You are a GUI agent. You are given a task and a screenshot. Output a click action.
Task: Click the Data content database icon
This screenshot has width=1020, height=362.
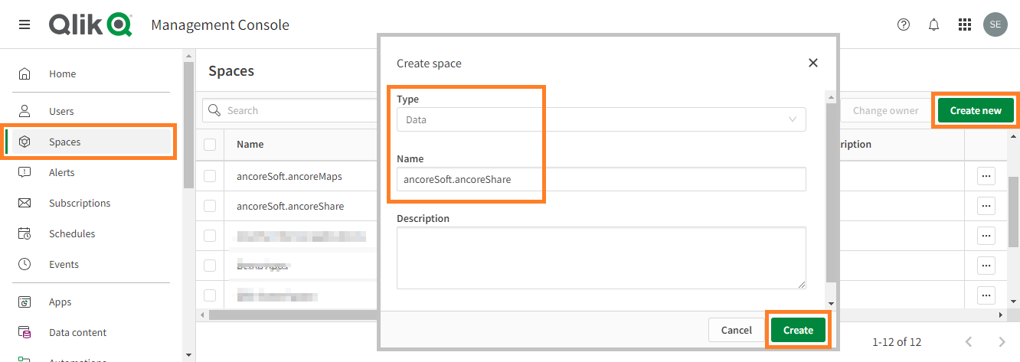[x=25, y=332]
